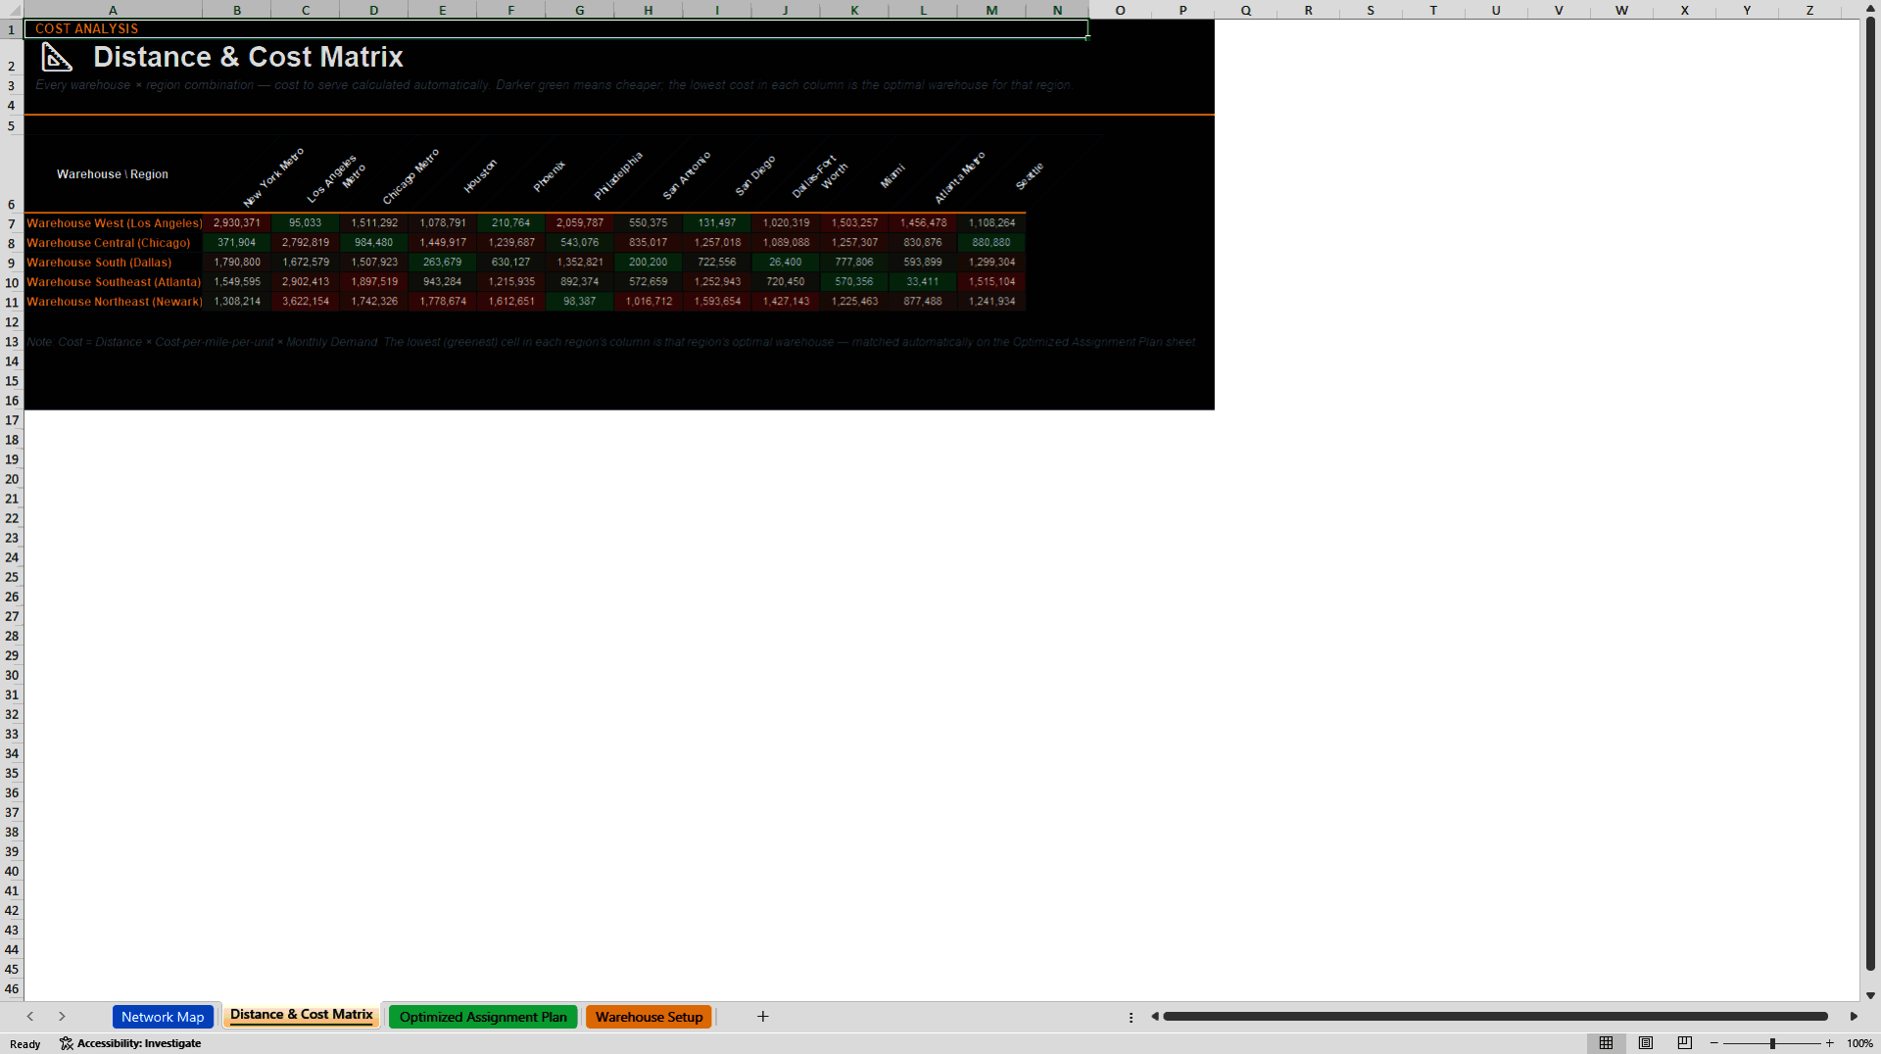Go to next sheet tab arrow
Screen dimensions: 1881x1054
[x=62, y=1017]
